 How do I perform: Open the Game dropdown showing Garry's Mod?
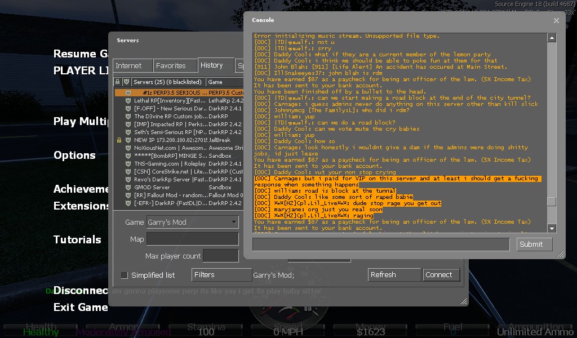[x=193, y=222]
